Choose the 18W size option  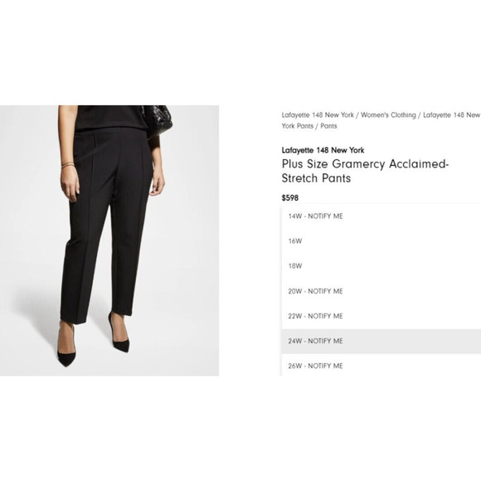pyautogui.click(x=381, y=266)
